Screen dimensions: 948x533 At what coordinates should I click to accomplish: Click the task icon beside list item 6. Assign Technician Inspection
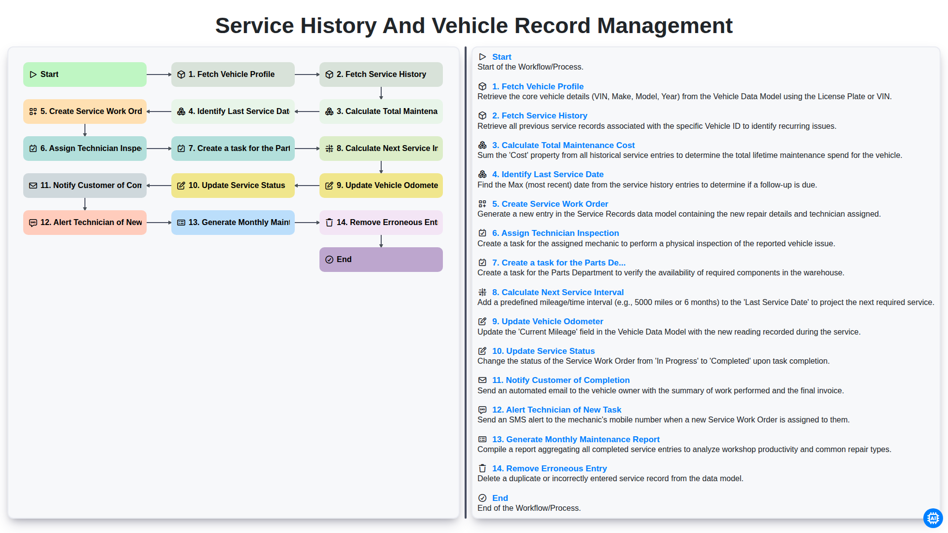[482, 233]
